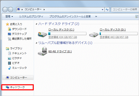
Task: Expand the arrow after コンピューター breadcrumb
Action: click(44, 10)
